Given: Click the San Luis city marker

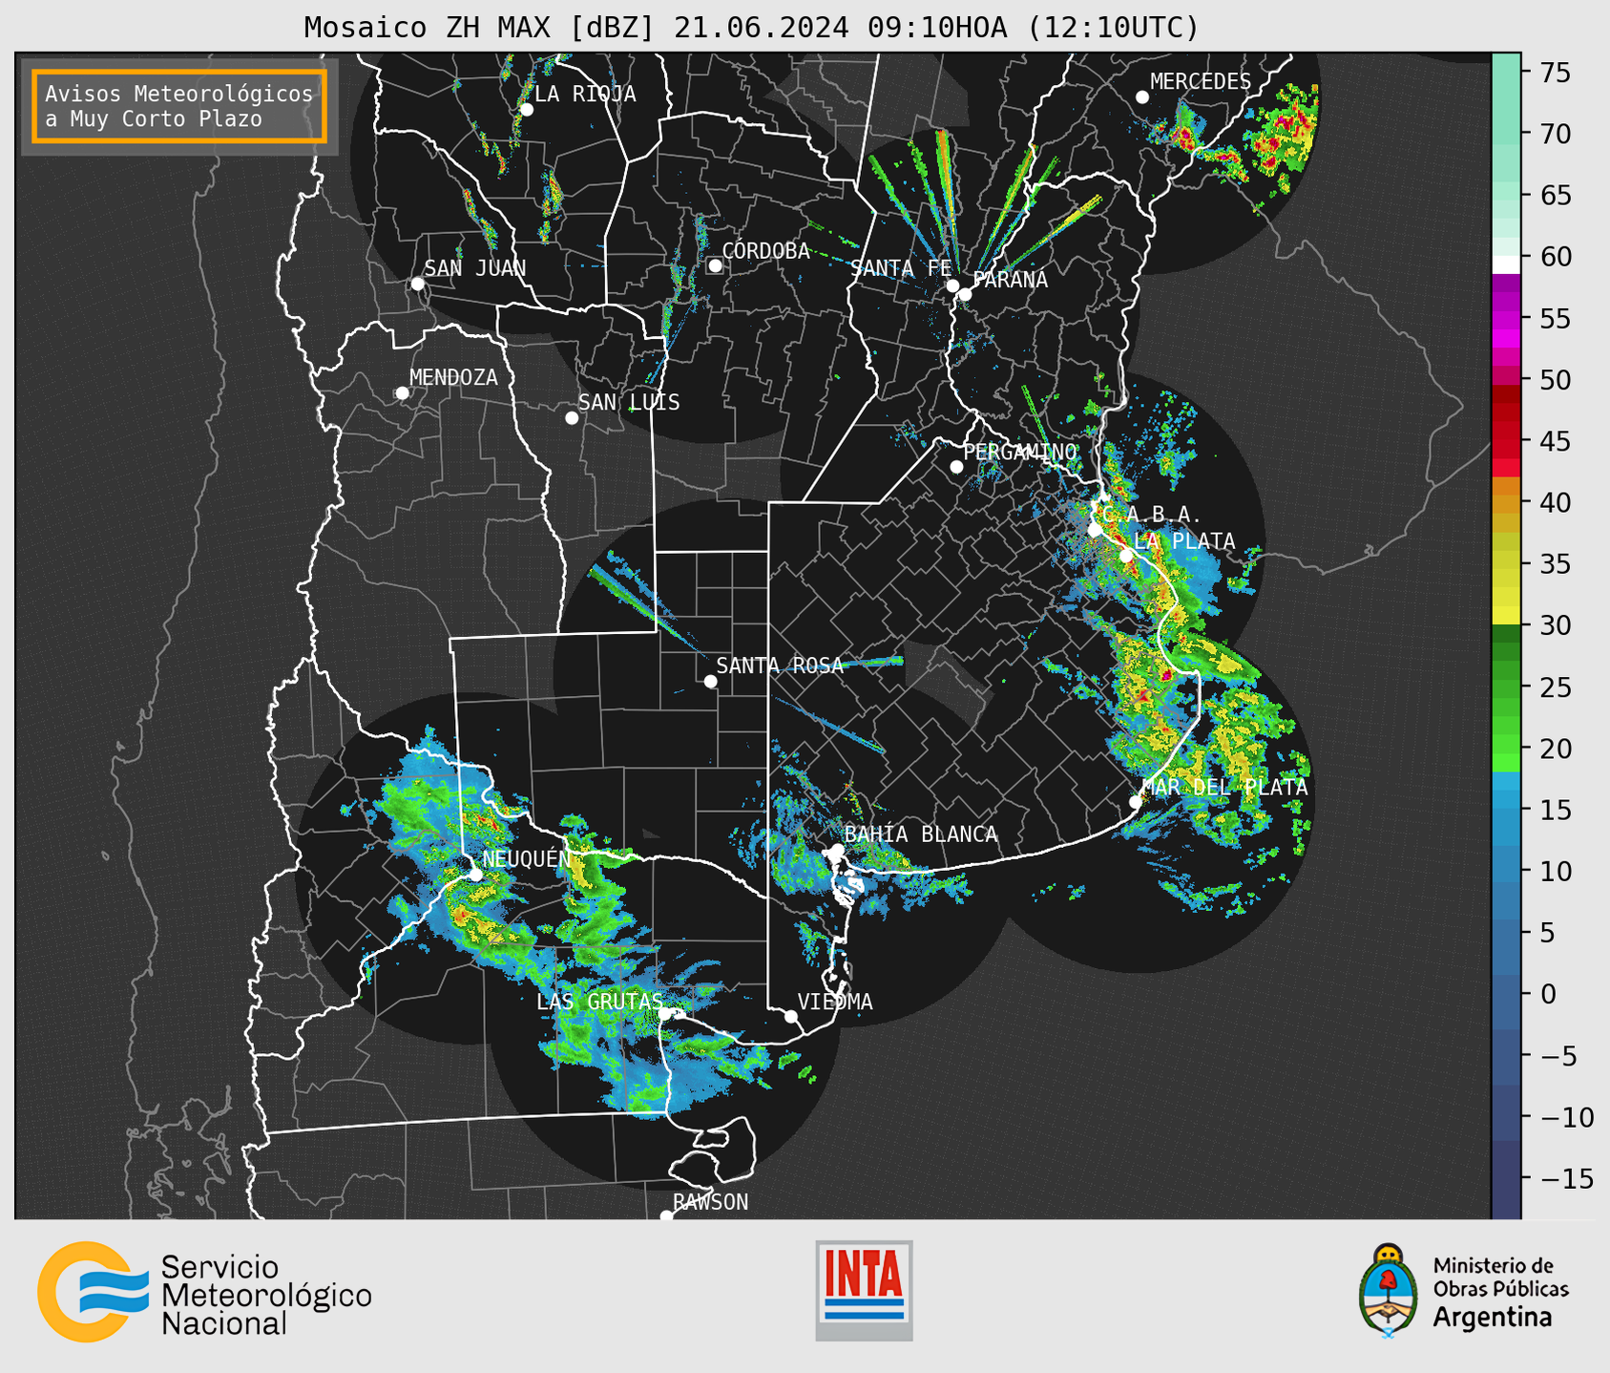Looking at the screenshot, I should [x=572, y=418].
